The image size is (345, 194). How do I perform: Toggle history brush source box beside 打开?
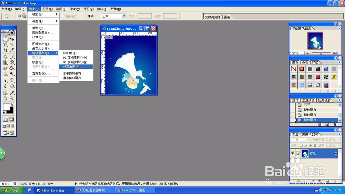pos(293,105)
